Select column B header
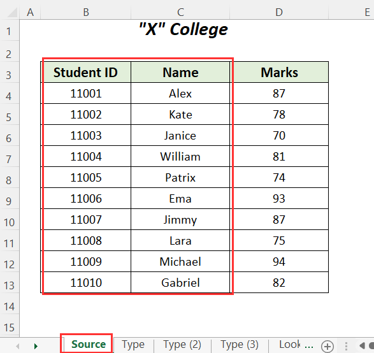This screenshot has width=374, height=353. (x=86, y=12)
